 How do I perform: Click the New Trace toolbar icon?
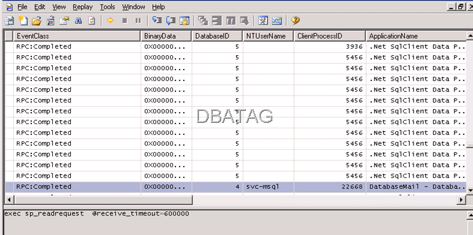(10, 21)
